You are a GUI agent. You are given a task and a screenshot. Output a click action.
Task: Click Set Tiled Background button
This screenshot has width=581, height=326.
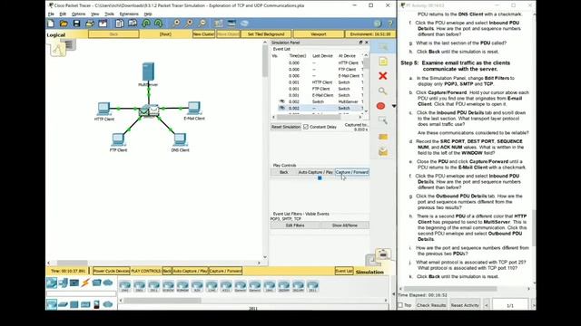point(266,34)
